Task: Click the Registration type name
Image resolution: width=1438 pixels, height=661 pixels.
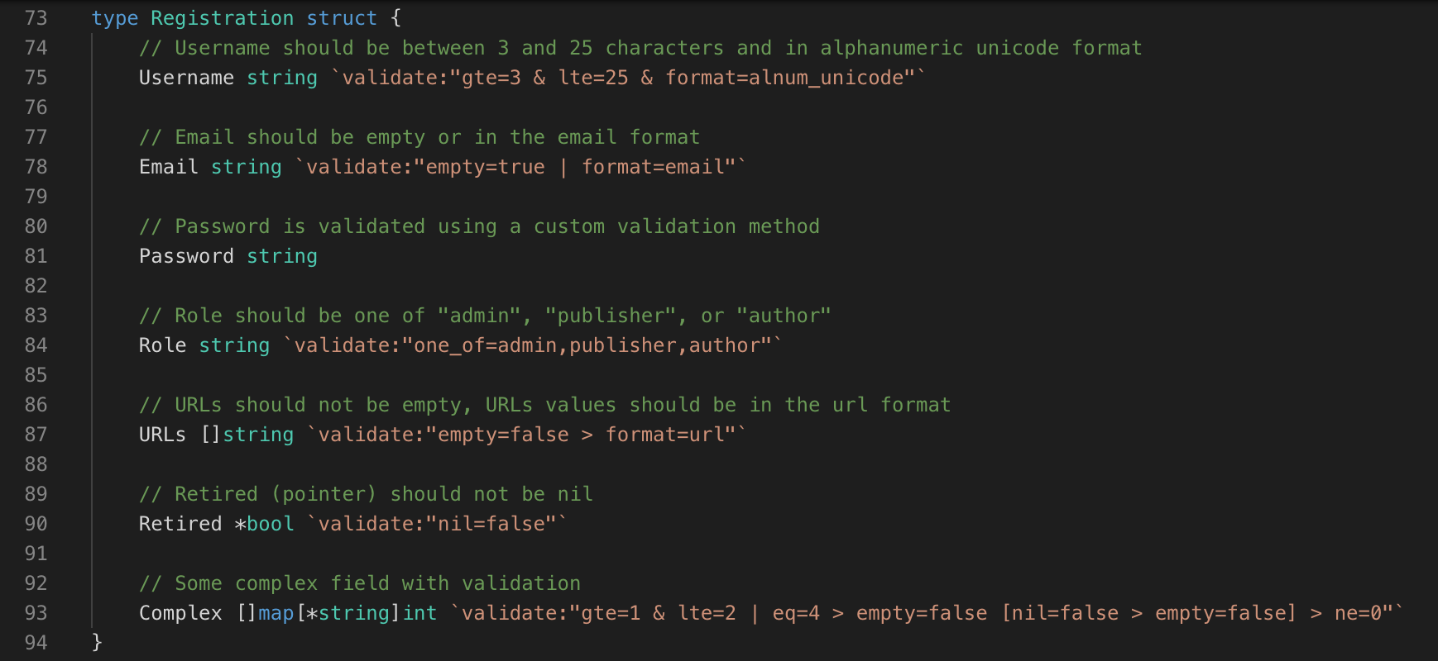Action: [x=223, y=18]
